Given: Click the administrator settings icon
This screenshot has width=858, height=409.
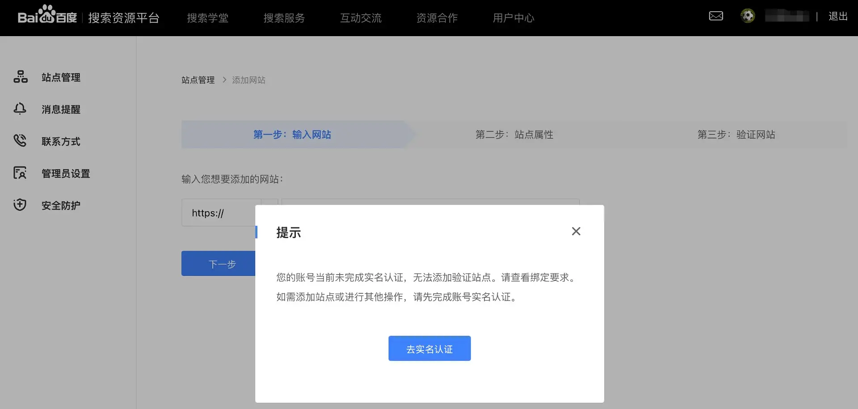Looking at the screenshot, I should click(x=20, y=173).
